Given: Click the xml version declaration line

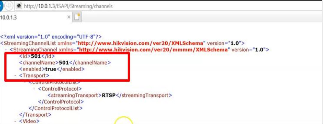Looking at the screenshot, I should (51, 37).
